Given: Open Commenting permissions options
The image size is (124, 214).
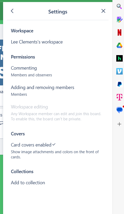Looking at the screenshot, I should (58, 71).
